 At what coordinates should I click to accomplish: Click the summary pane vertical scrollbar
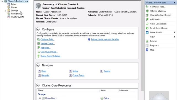(142, 45)
